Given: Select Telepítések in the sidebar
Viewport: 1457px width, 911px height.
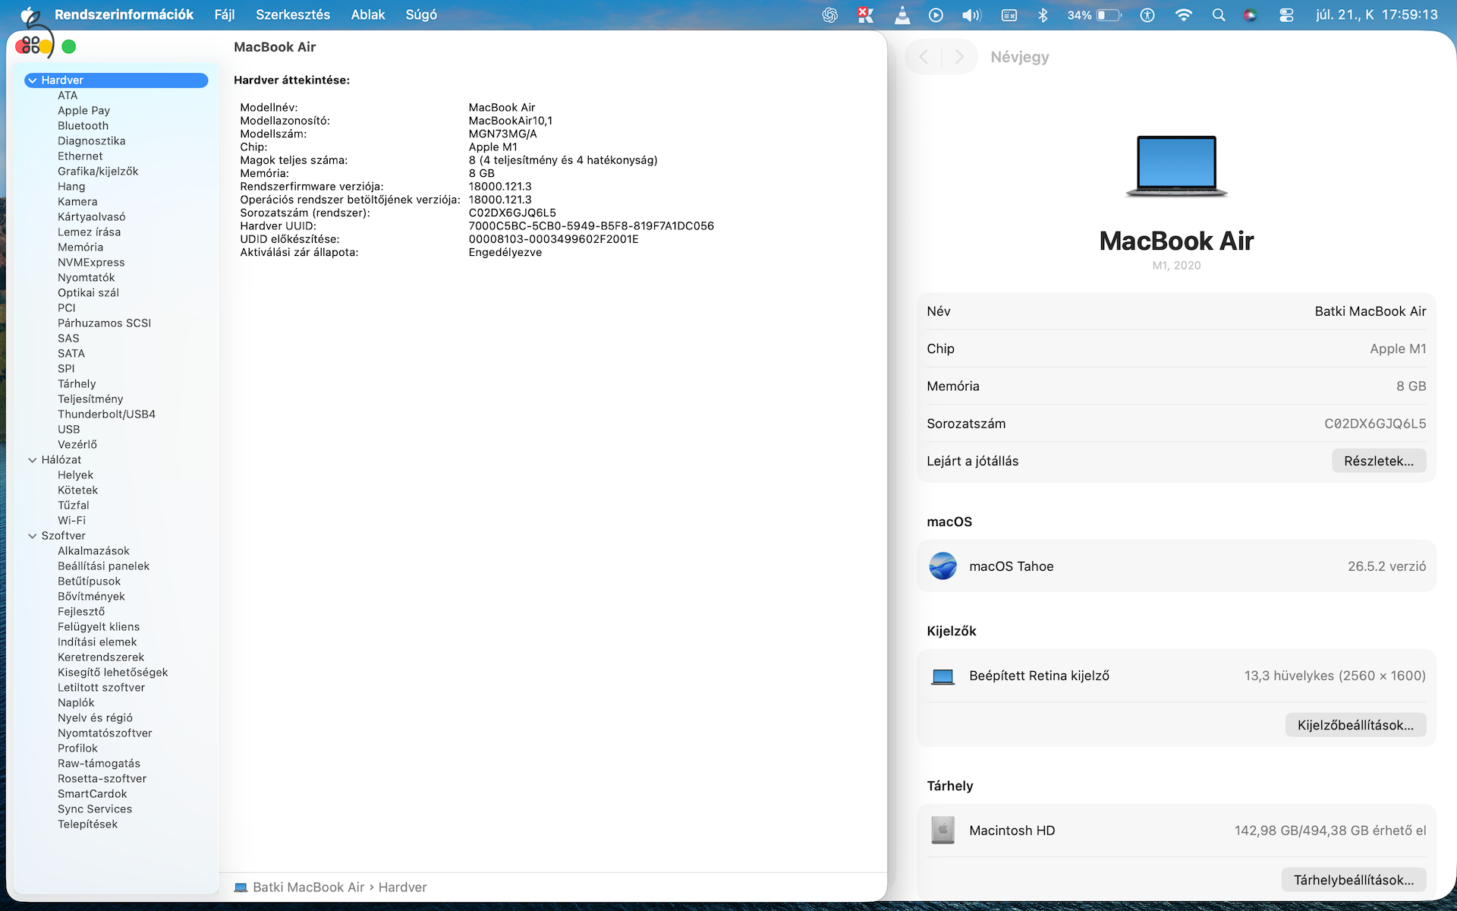Looking at the screenshot, I should tap(87, 824).
